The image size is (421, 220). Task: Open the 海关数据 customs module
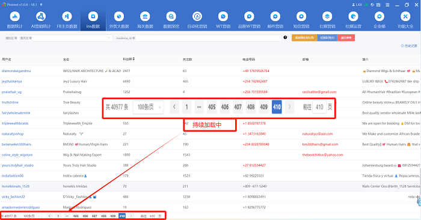click(x=145, y=20)
